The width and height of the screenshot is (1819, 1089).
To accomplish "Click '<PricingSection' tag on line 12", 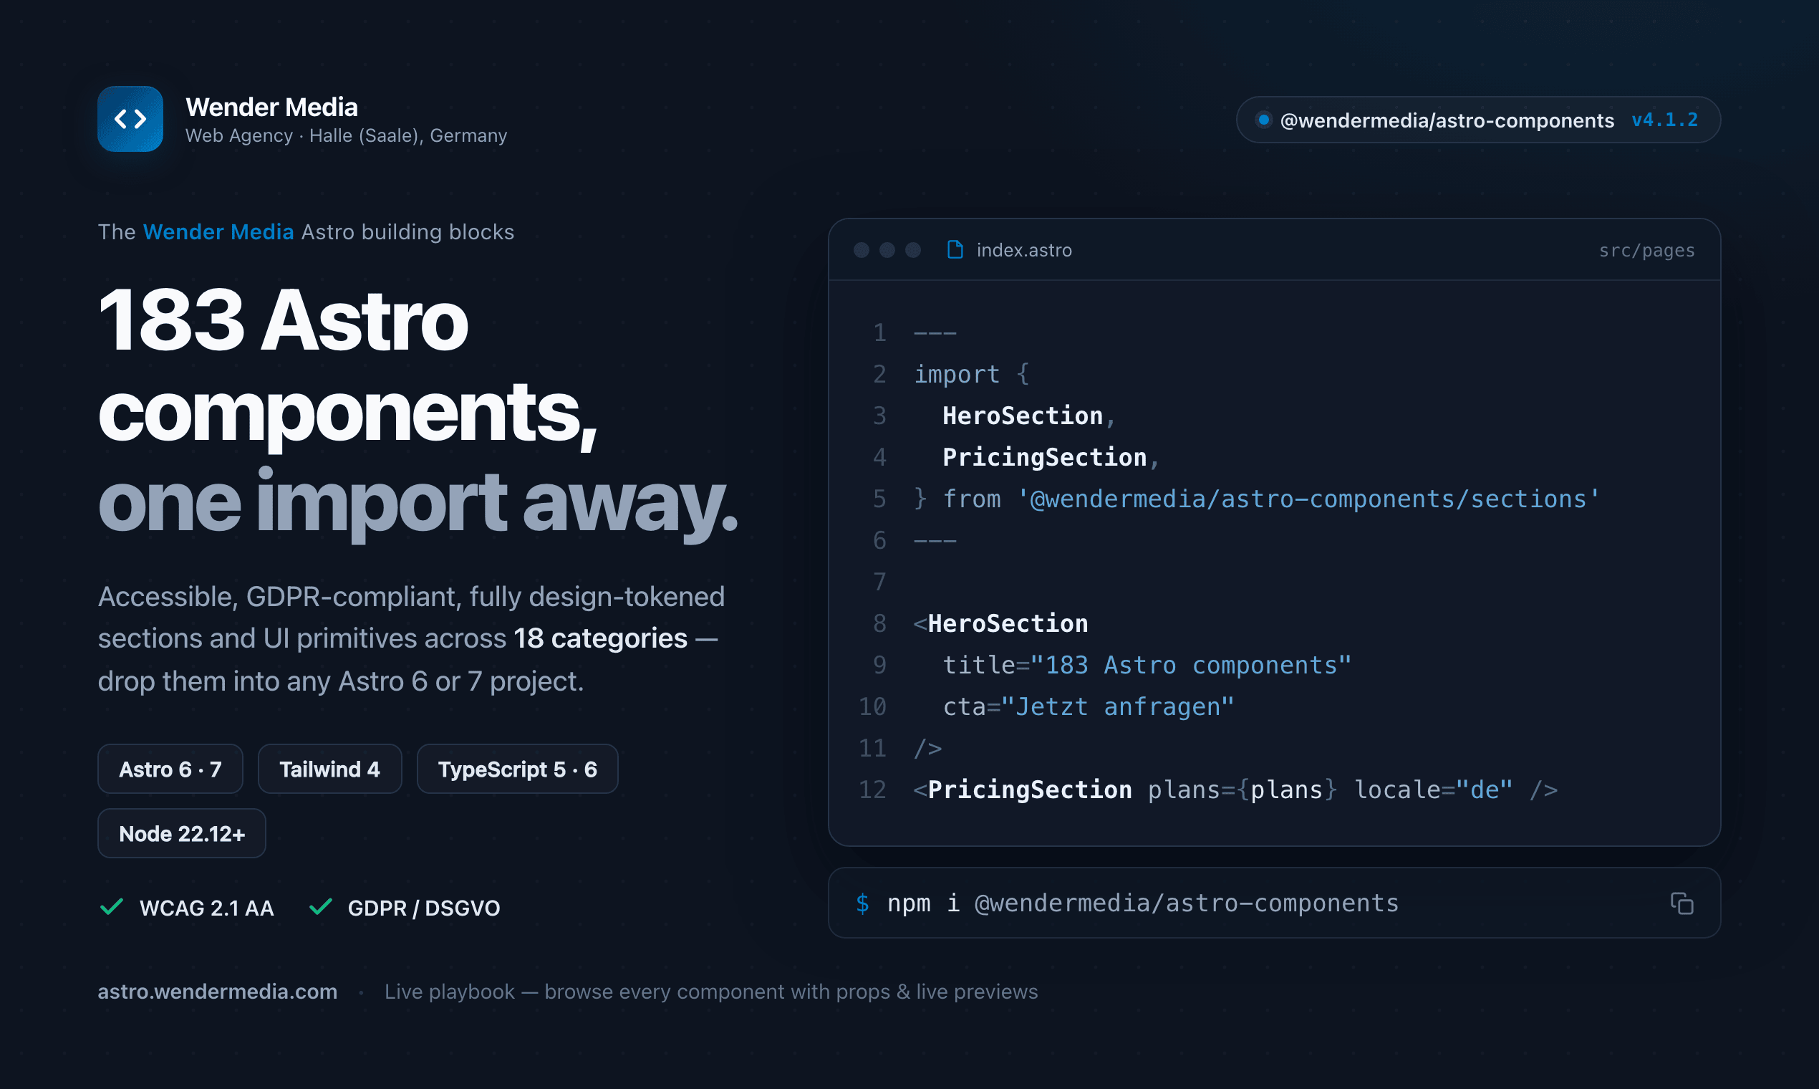I will tap(1023, 790).
